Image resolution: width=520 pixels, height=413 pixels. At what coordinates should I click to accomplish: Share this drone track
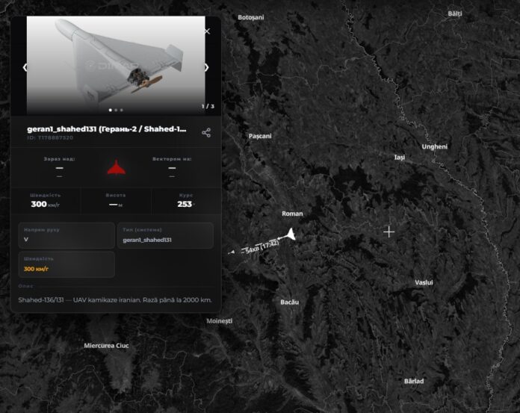(206, 133)
